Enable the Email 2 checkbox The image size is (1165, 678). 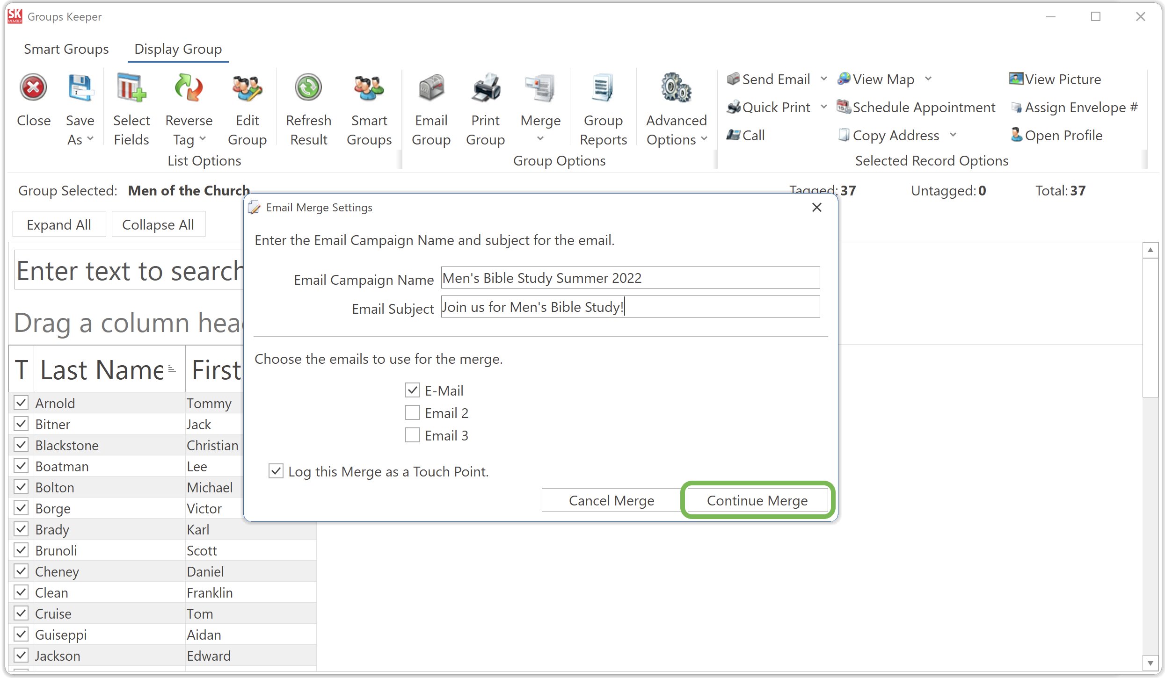[x=412, y=412]
